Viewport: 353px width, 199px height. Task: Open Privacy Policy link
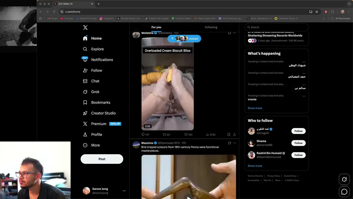273,176
